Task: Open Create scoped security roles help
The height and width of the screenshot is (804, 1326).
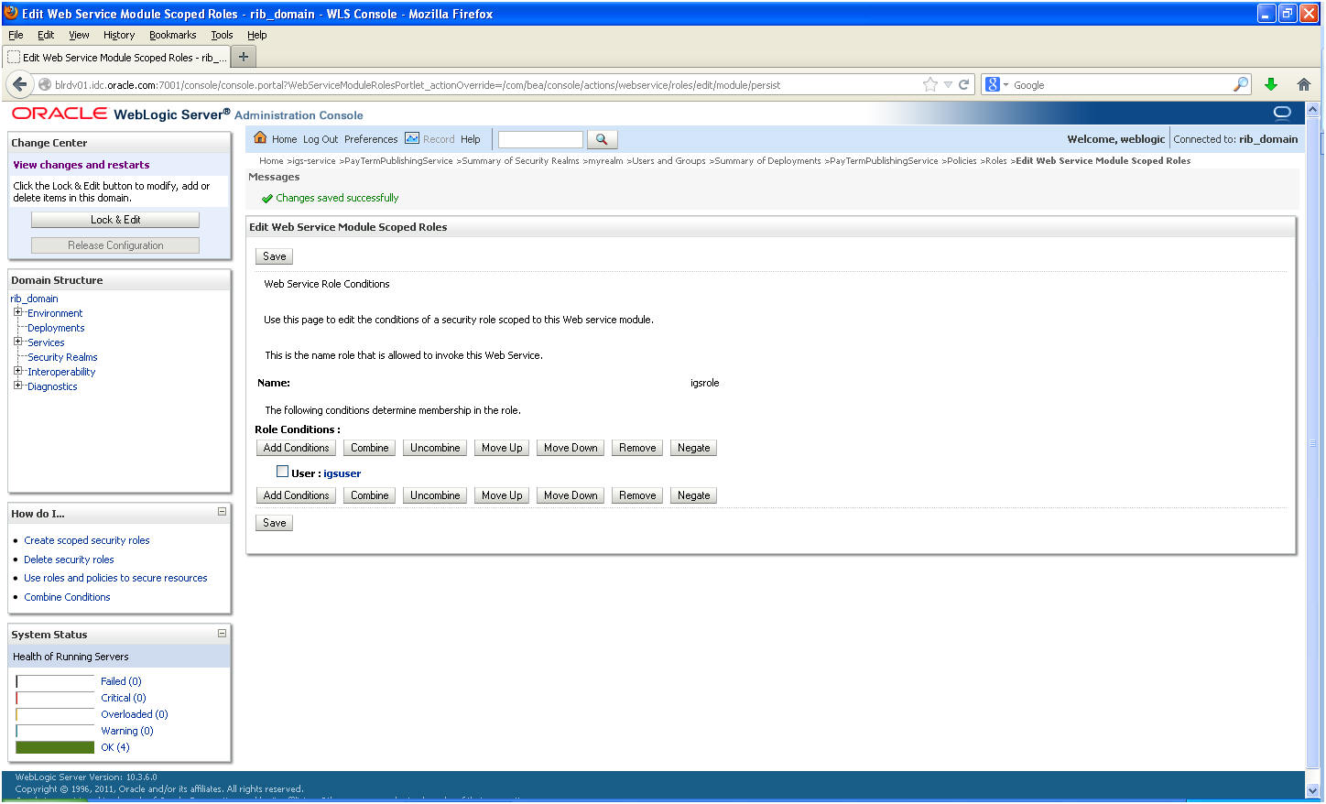Action: [x=87, y=540]
